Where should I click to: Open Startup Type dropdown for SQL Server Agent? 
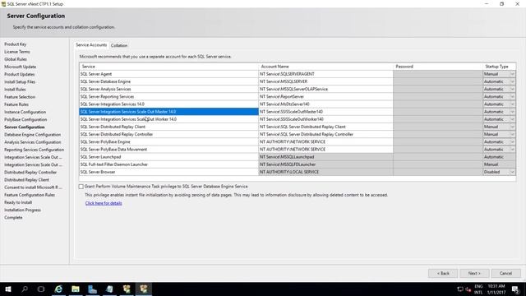pyautogui.click(x=512, y=74)
